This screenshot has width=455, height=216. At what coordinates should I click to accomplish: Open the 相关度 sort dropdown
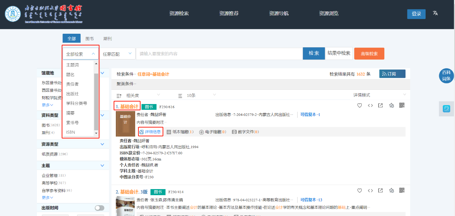[x=143, y=95]
